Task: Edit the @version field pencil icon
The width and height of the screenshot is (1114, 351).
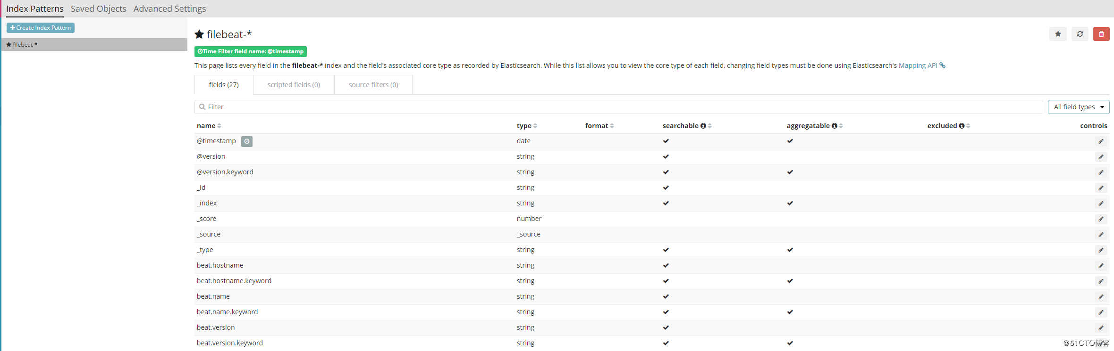Action: (x=1101, y=157)
